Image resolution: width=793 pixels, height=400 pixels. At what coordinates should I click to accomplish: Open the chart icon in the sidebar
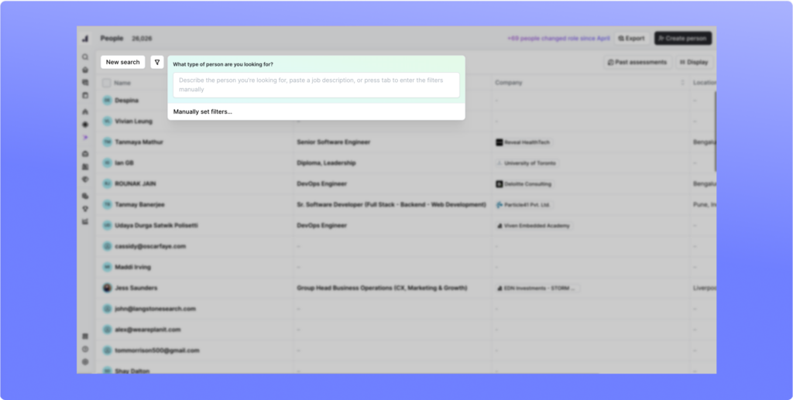(85, 221)
